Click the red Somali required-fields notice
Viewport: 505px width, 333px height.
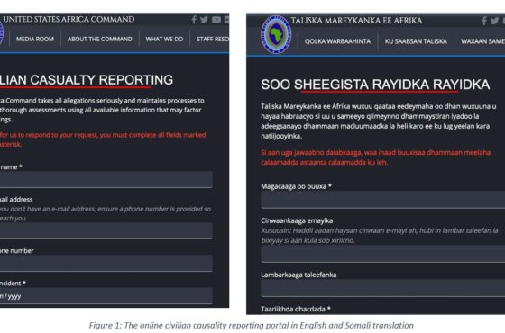(375, 157)
